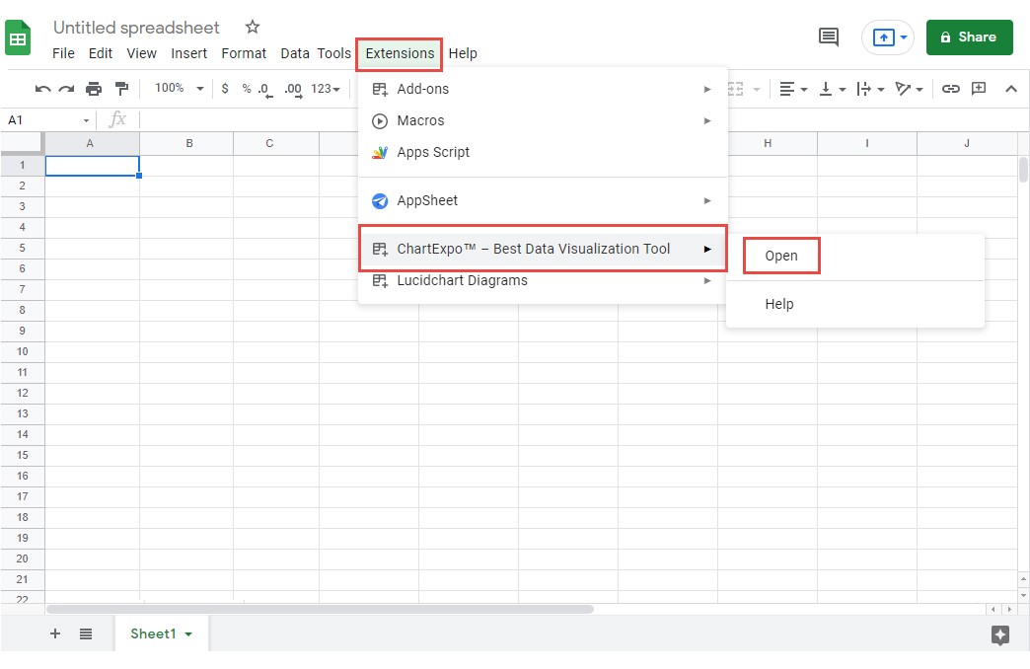Screen dimensions: 1030x669
Task: Select column J header
Action: [966, 143]
